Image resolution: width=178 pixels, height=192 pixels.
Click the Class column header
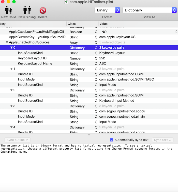tap(82, 24)
